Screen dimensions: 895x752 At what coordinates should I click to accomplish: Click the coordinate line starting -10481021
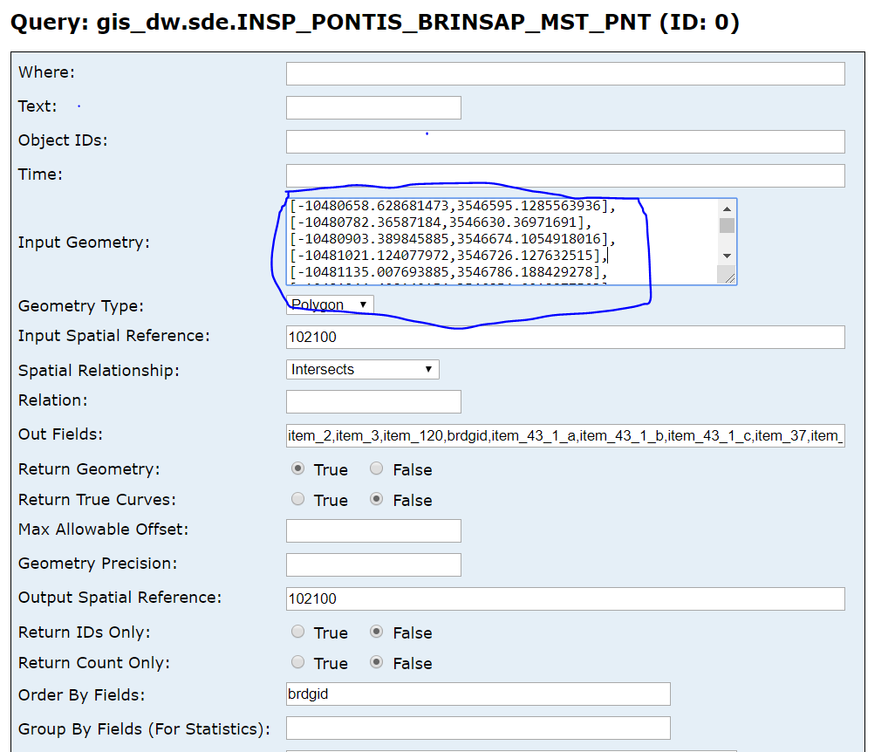click(448, 256)
